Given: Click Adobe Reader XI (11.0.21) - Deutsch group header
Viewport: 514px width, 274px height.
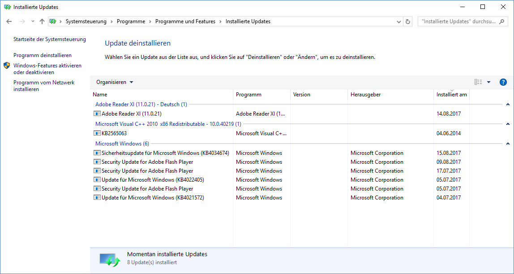Looking at the screenshot, I should tap(141, 104).
